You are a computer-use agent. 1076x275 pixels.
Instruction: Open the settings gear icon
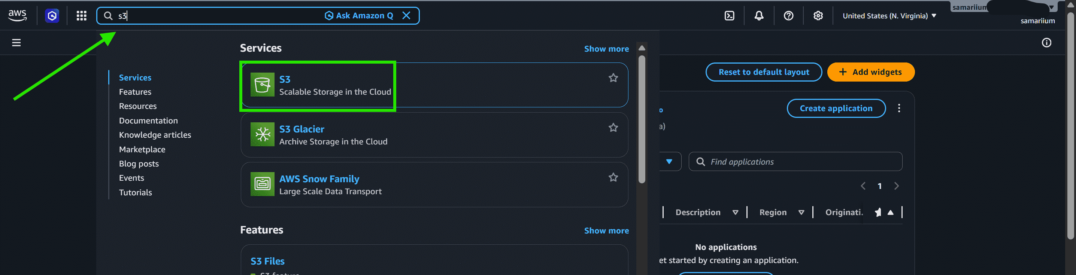[818, 16]
